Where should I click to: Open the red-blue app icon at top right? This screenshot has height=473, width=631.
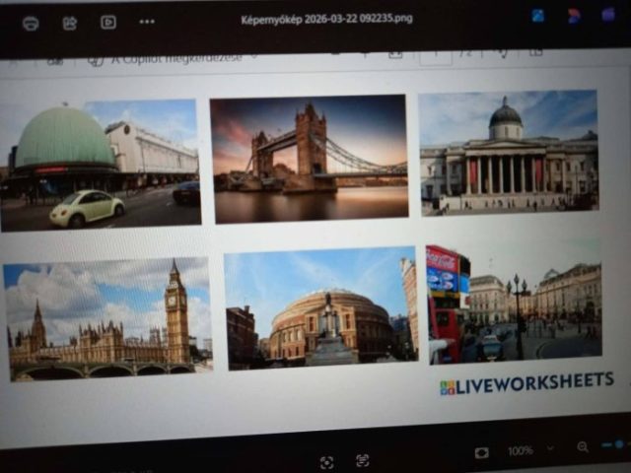pos(574,16)
